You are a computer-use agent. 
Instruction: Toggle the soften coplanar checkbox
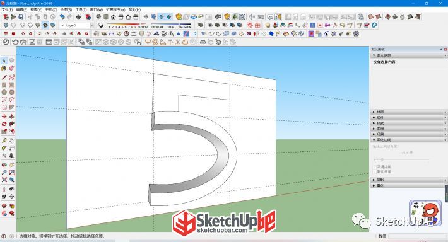[x=375, y=172]
